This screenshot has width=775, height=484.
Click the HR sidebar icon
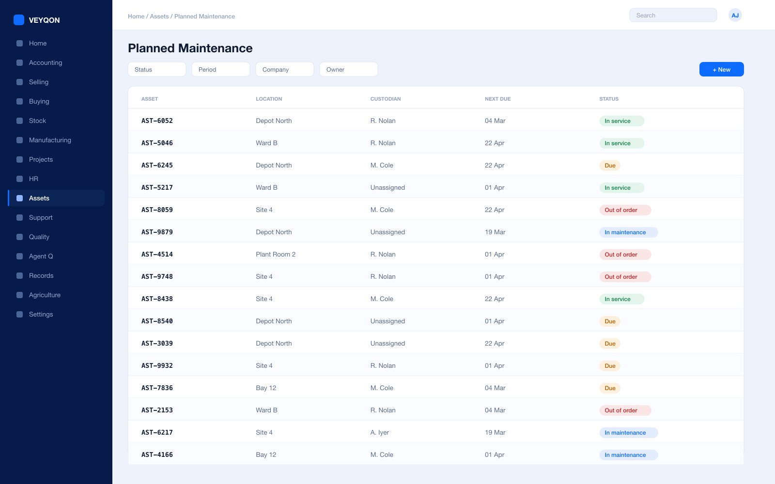tap(20, 179)
